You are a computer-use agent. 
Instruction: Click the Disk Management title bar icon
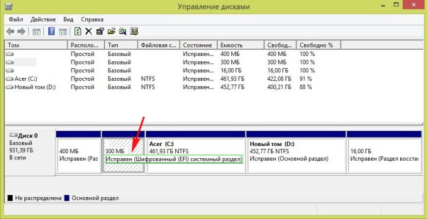[9, 6]
